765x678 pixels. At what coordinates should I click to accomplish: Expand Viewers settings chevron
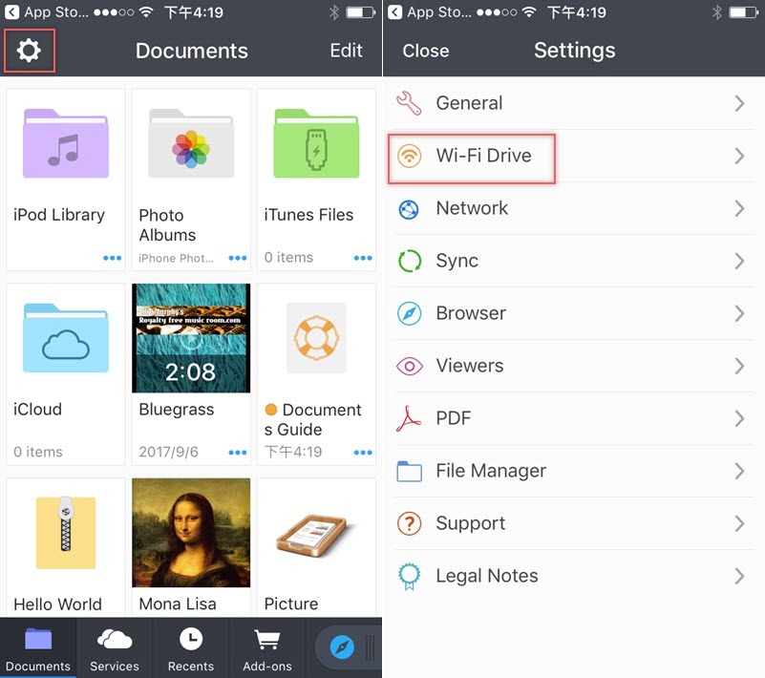[x=739, y=366]
